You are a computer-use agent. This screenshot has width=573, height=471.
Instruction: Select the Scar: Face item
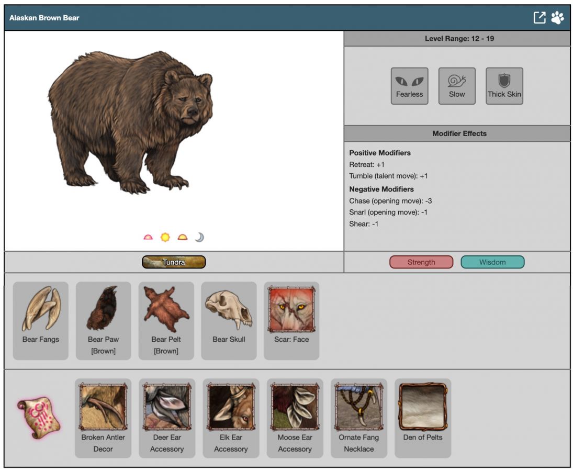coord(291,320)
